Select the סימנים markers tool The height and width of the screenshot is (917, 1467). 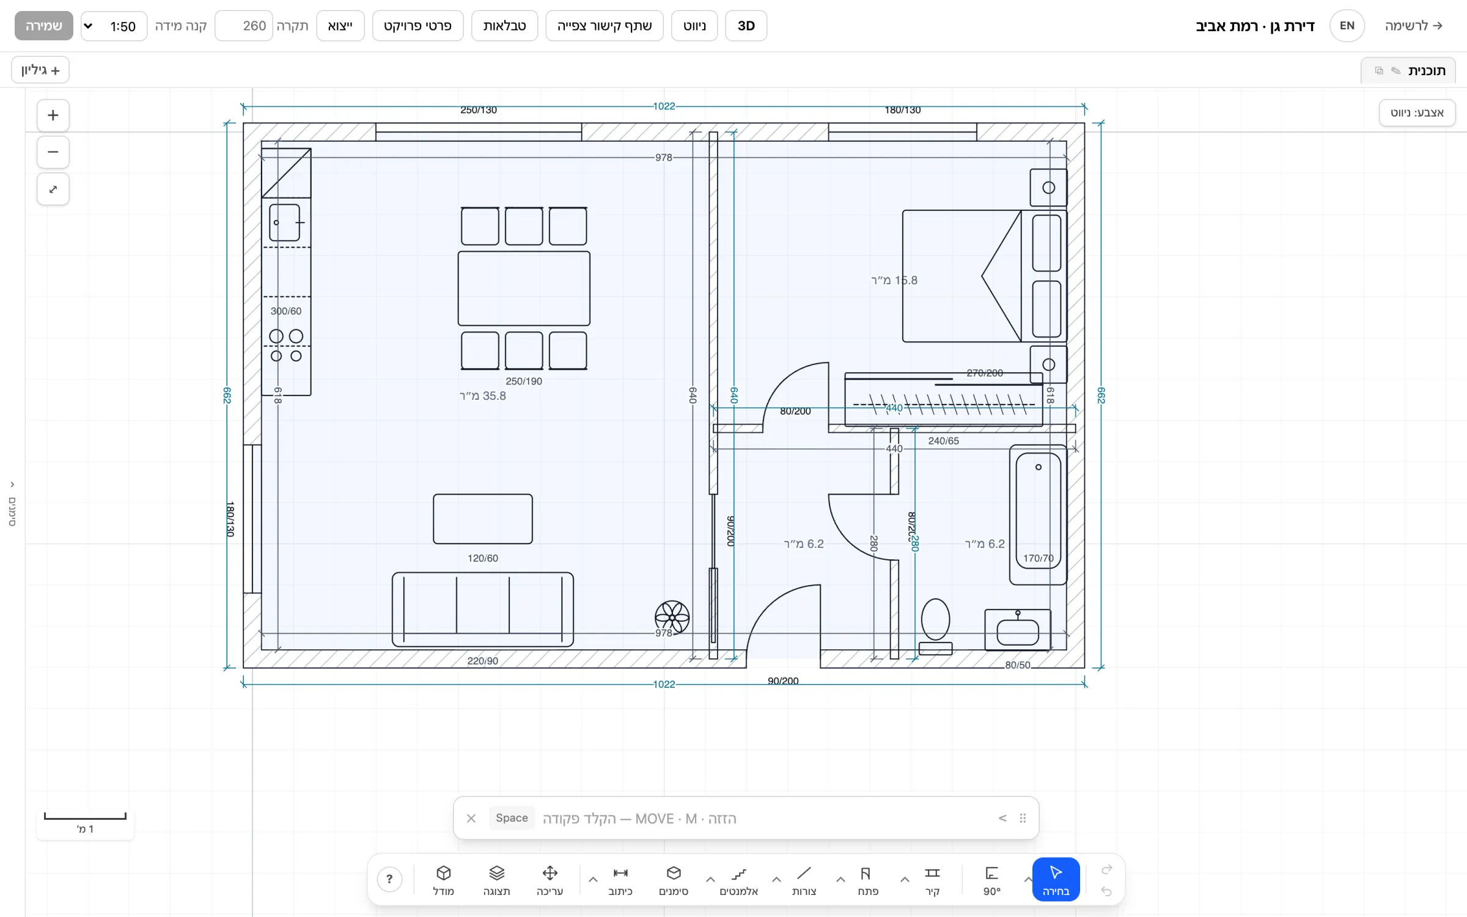pyautogui.click(x=674, y=879)
